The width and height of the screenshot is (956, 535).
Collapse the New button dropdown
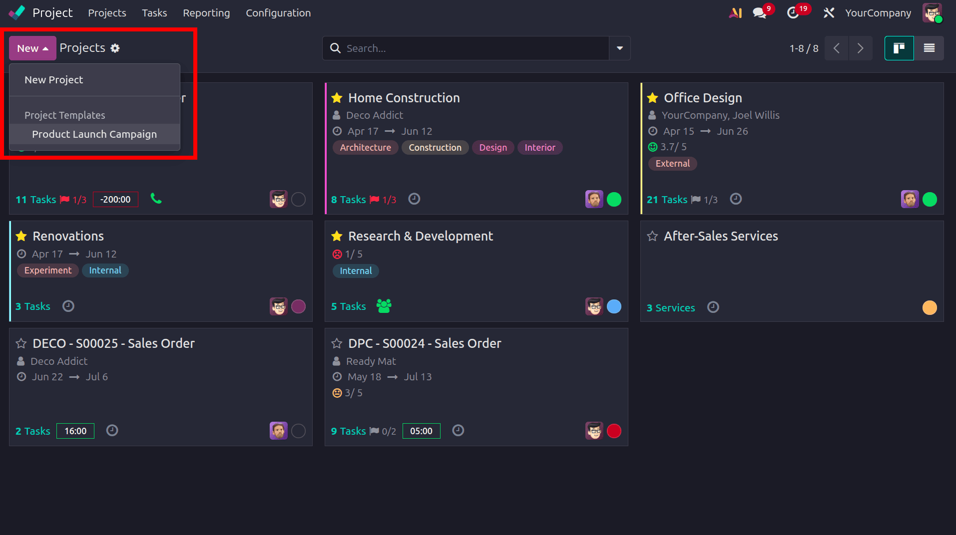[32, 48]
